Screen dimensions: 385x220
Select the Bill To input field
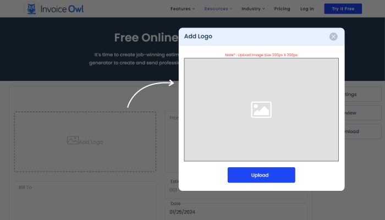point(85,201)
